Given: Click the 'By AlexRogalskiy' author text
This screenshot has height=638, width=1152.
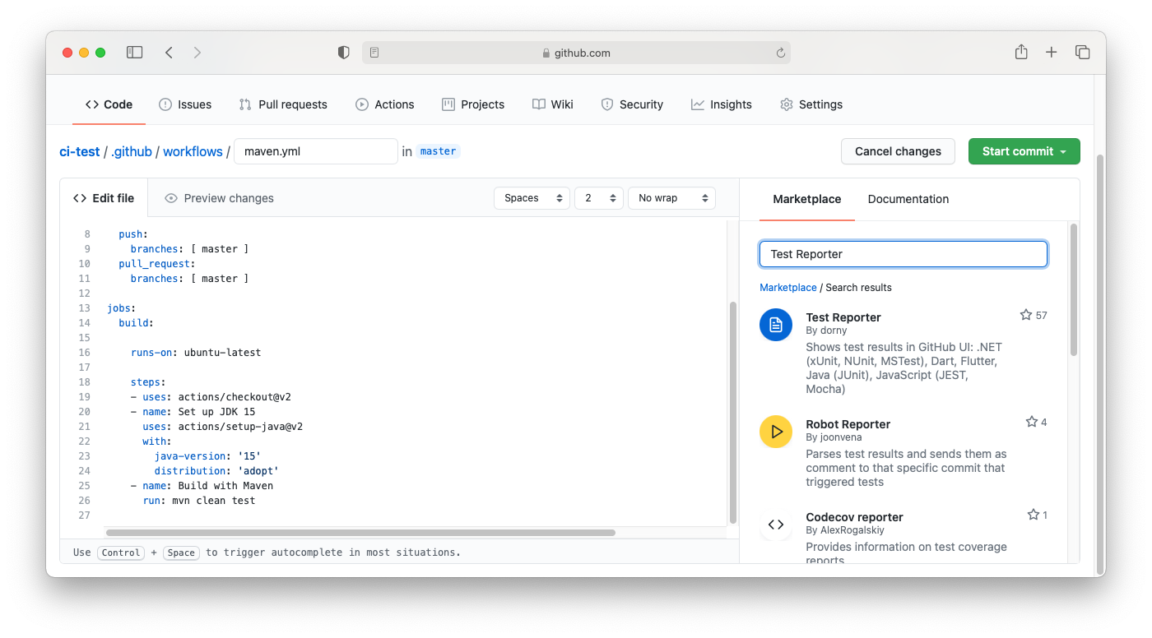Looking at the screenshot, I should tap(845, 530).
